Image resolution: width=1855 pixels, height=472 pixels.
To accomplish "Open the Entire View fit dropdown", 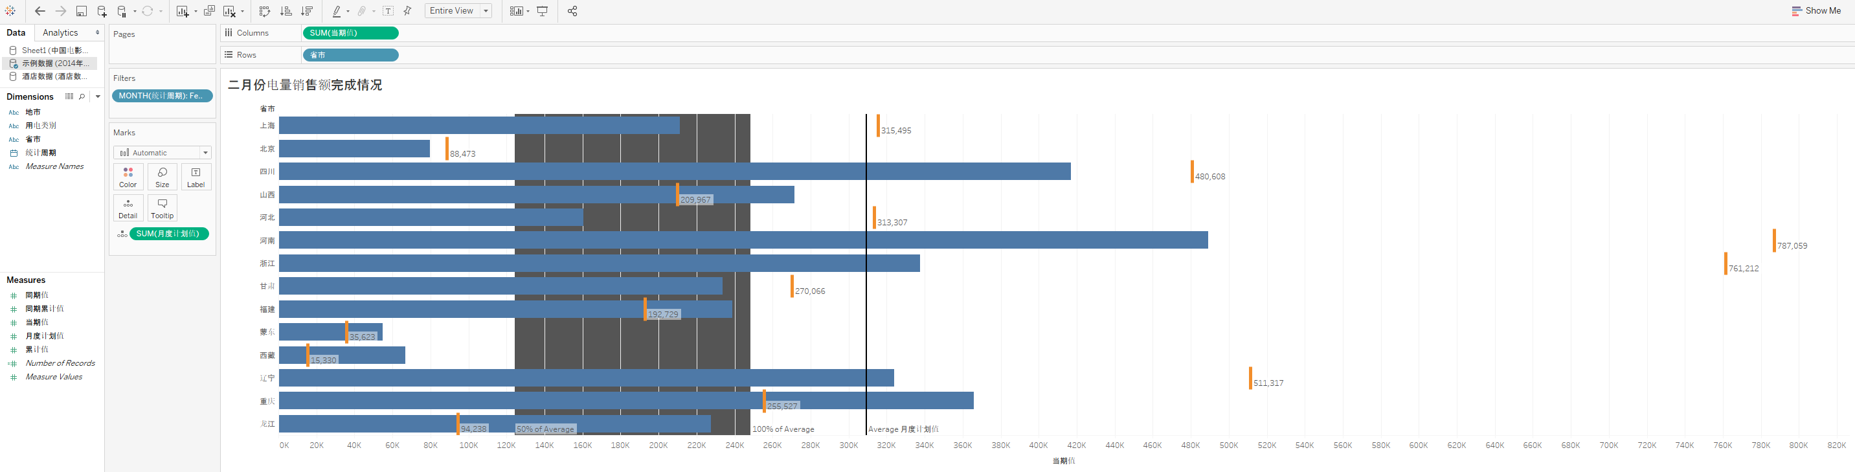I will coord(458,11).
